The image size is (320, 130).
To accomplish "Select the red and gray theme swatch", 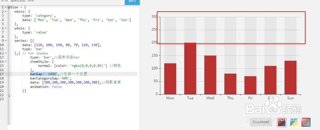I will click(306, 122).
